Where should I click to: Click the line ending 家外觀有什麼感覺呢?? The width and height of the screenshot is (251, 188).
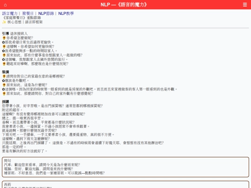click(x=50, y=93)
